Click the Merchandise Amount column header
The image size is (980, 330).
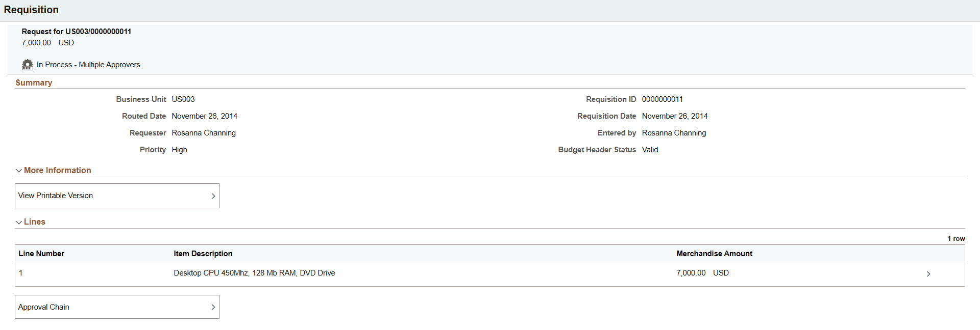[x=714, y=254]
